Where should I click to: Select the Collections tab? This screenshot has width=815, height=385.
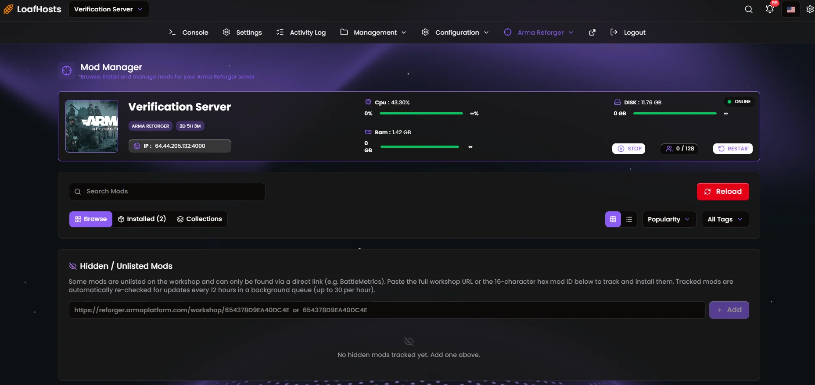[199, 219]
